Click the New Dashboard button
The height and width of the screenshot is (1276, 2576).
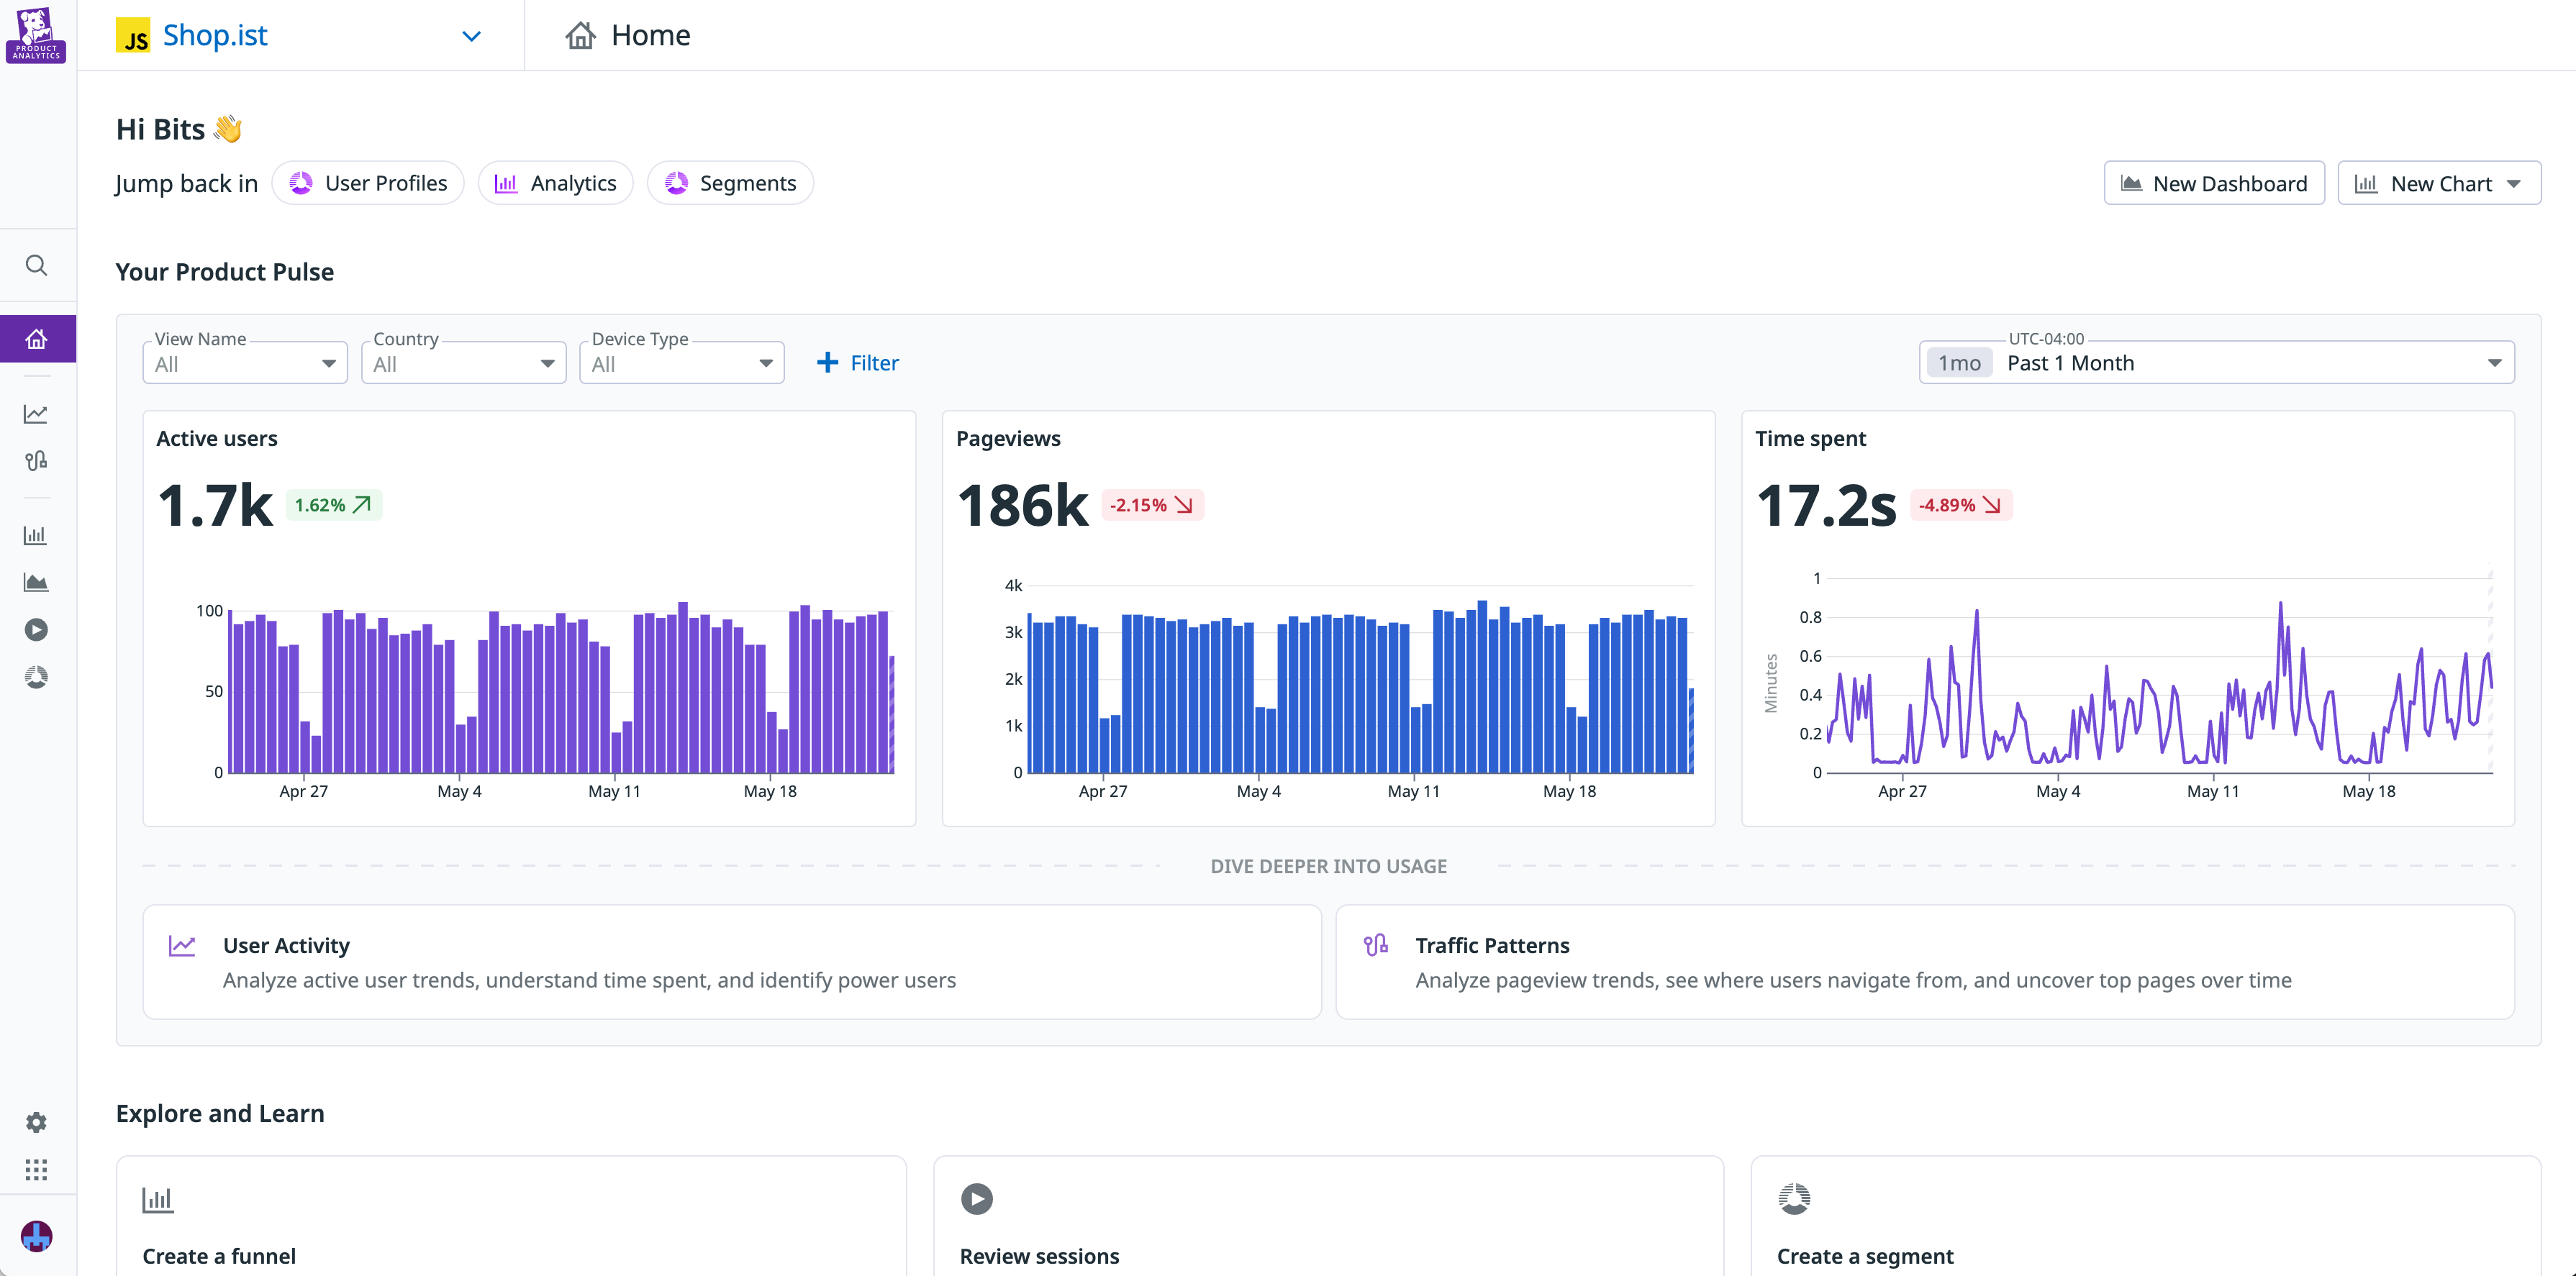tap(2213, 182)
